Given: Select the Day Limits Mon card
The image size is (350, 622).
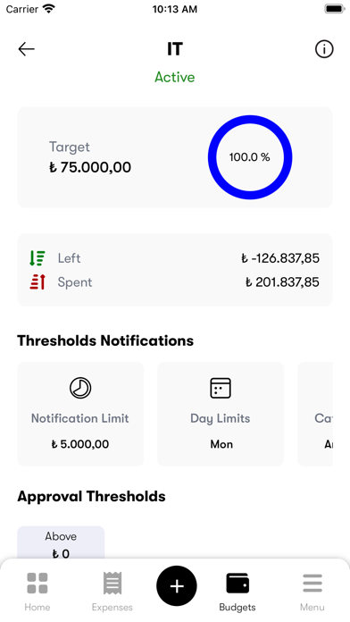Looking at the screenshot, I should point(221,414).
